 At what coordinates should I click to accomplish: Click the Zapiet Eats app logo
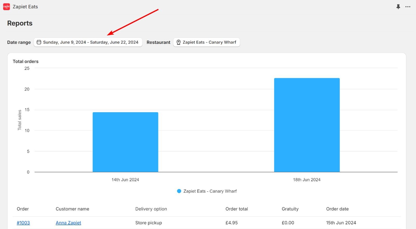[x=6, y=7]
